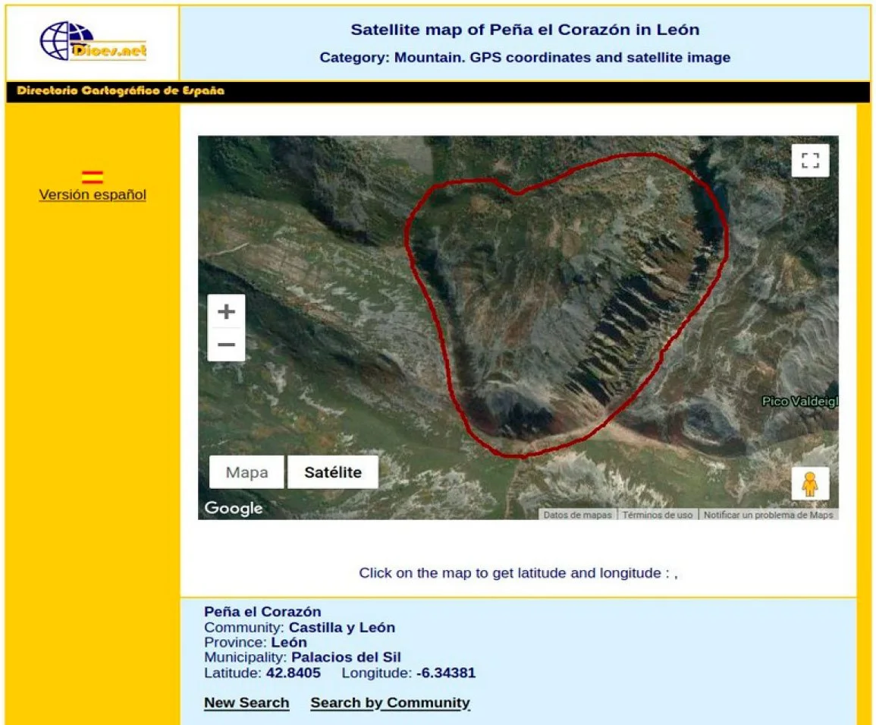Click the Directorio Cartográfico de España banner
Image resolution: width=876 pixels, height=725 pixels.
(121, 90)
